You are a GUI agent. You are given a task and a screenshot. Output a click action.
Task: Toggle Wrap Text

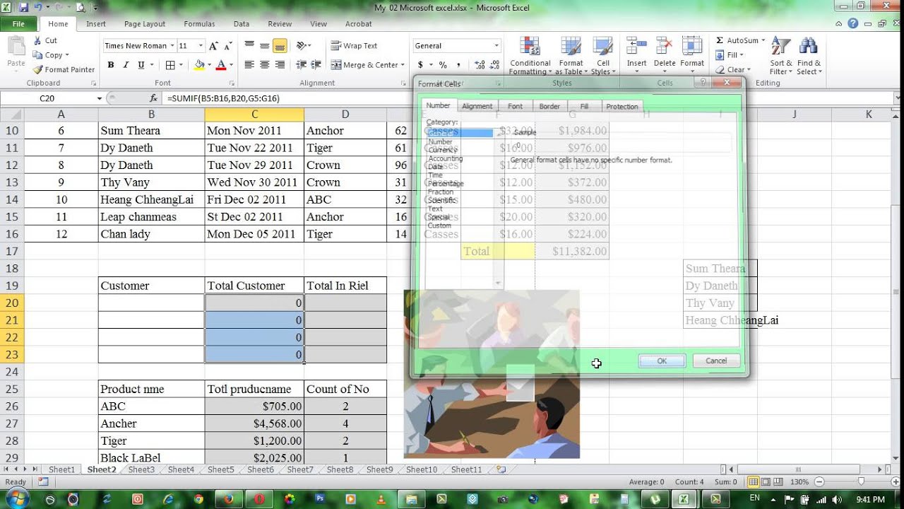pos(354,45)
